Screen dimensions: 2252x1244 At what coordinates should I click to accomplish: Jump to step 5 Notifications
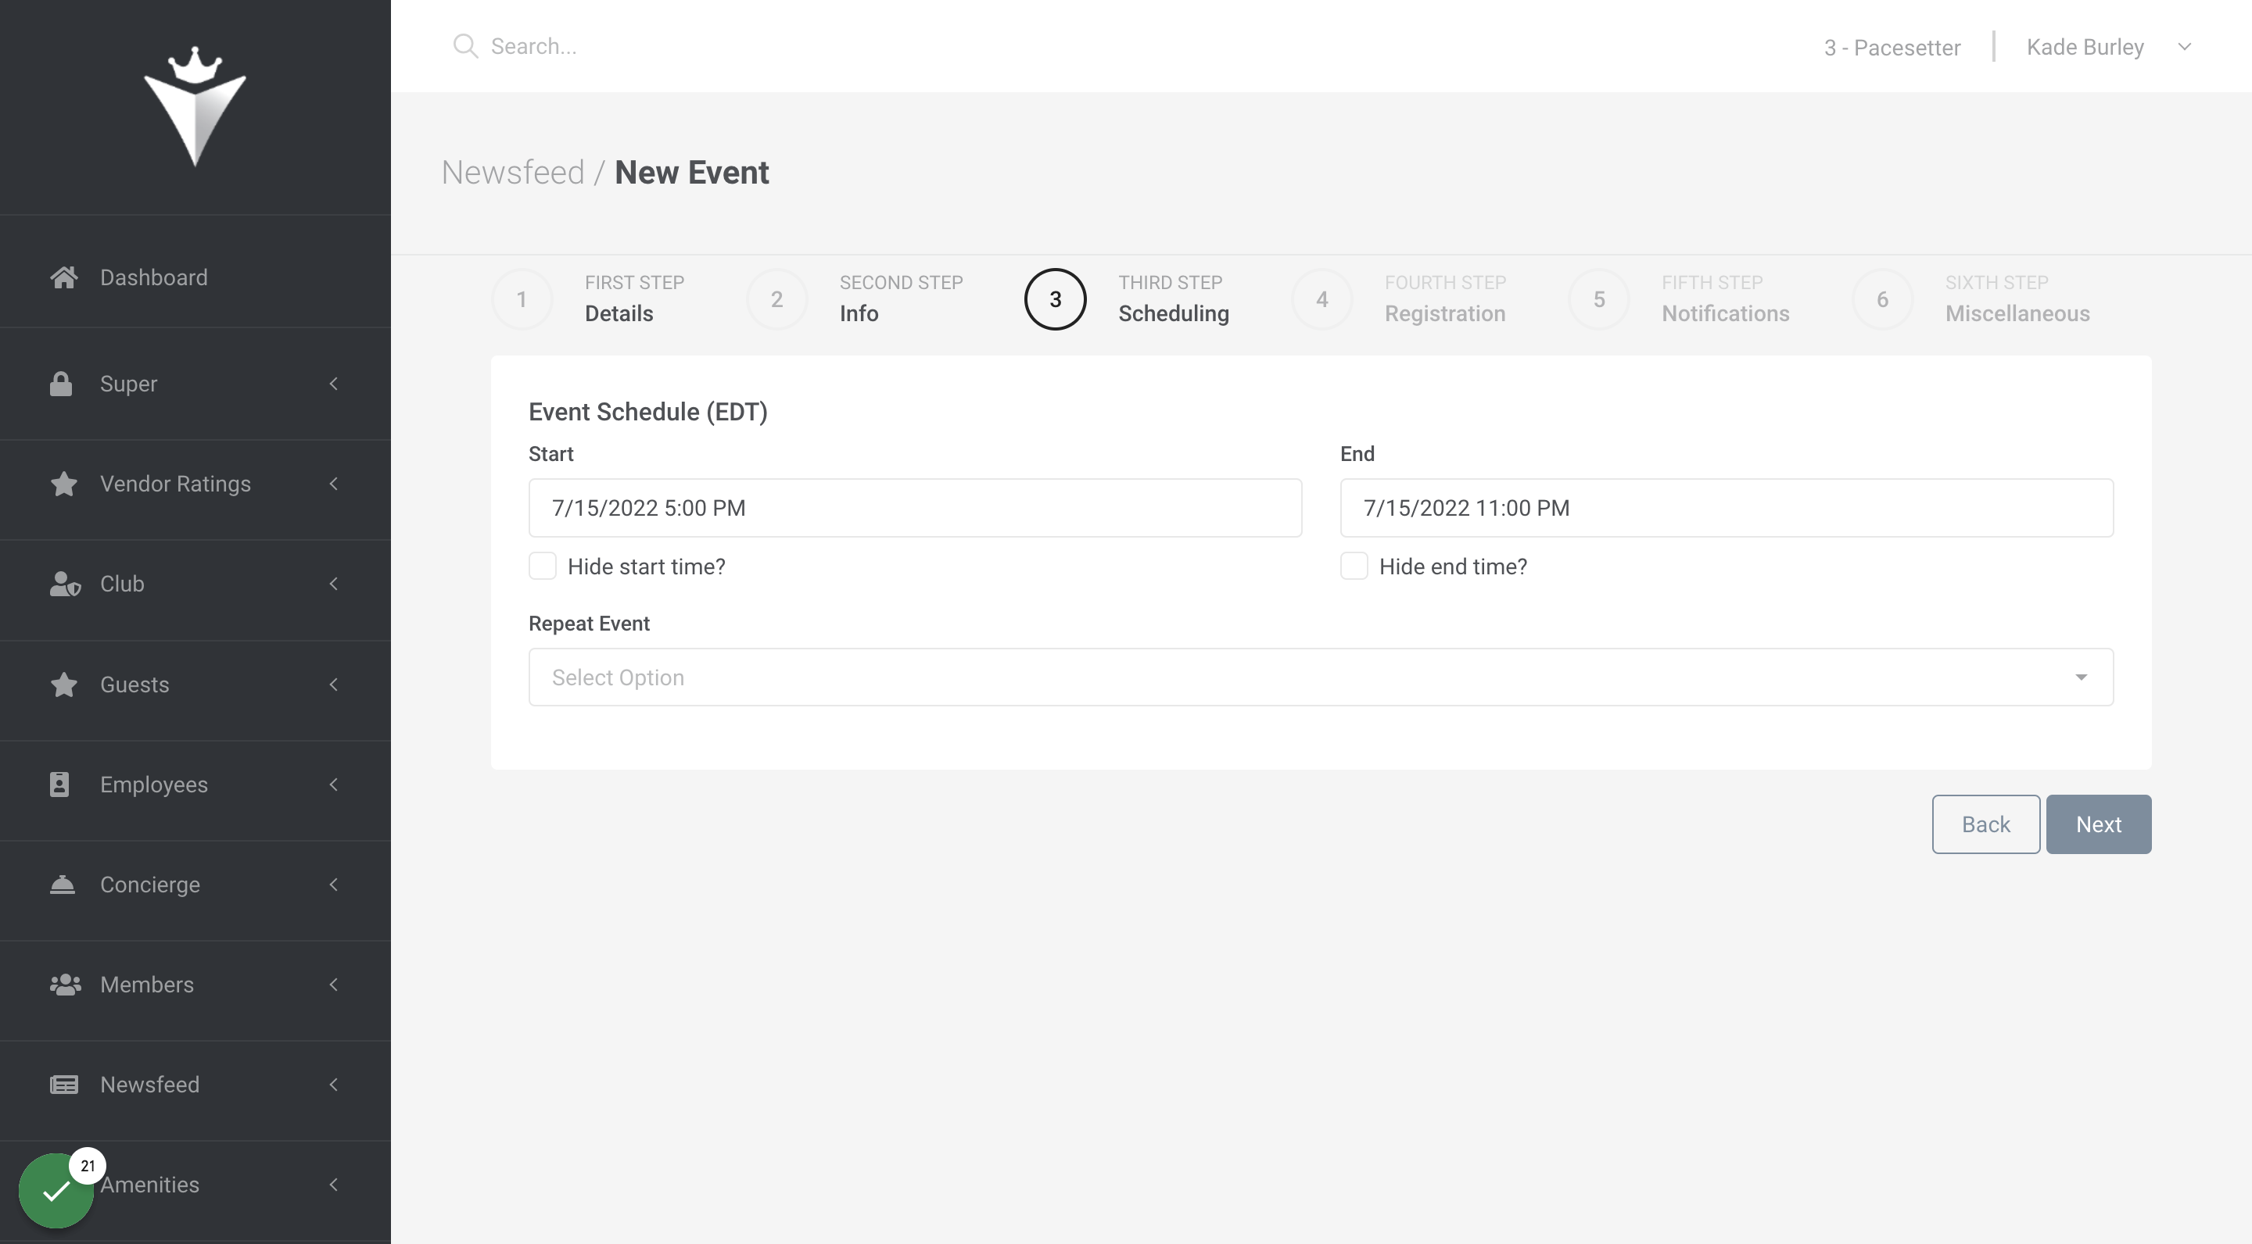click(1679, 298)
